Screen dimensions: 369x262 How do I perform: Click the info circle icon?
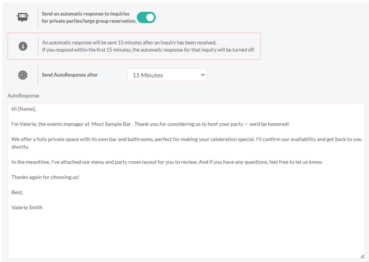[23, 46]
